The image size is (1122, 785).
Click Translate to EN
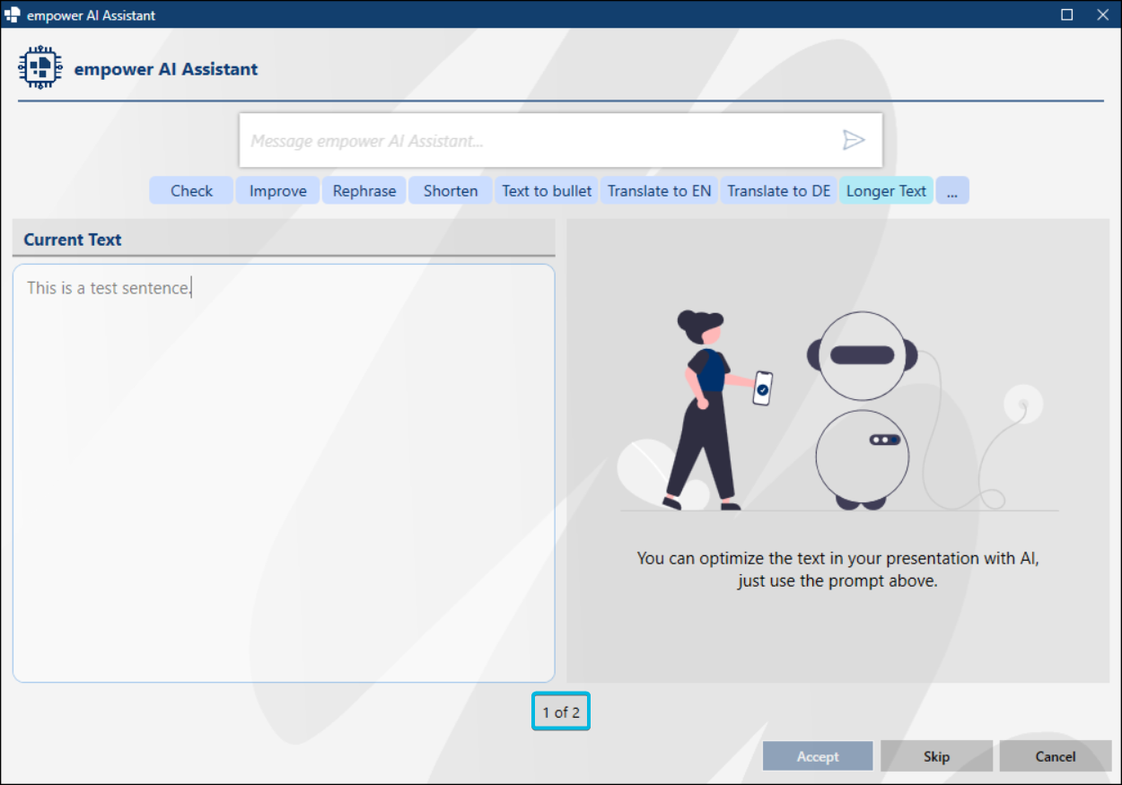659,190
